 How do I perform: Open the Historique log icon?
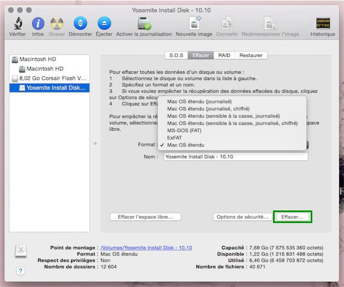[x=323, y=24]
